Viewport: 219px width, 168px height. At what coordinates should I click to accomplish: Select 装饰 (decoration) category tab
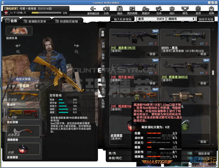(103, 91)
